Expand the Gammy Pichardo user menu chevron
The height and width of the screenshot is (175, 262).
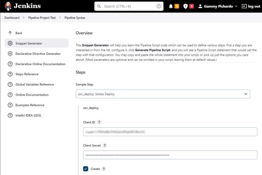[x=236, y=6]
